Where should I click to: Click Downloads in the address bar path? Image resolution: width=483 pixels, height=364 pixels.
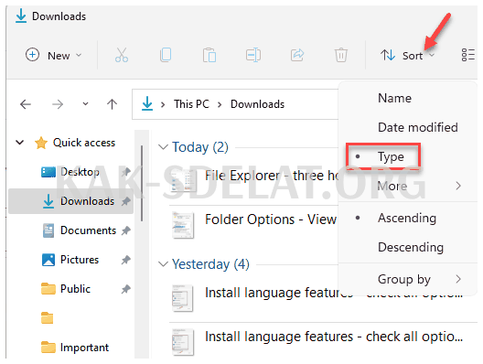tap(258, 104)
